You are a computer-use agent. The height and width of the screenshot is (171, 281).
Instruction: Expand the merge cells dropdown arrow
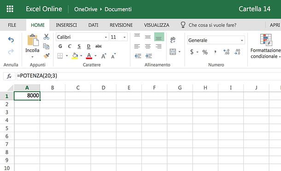179,52
